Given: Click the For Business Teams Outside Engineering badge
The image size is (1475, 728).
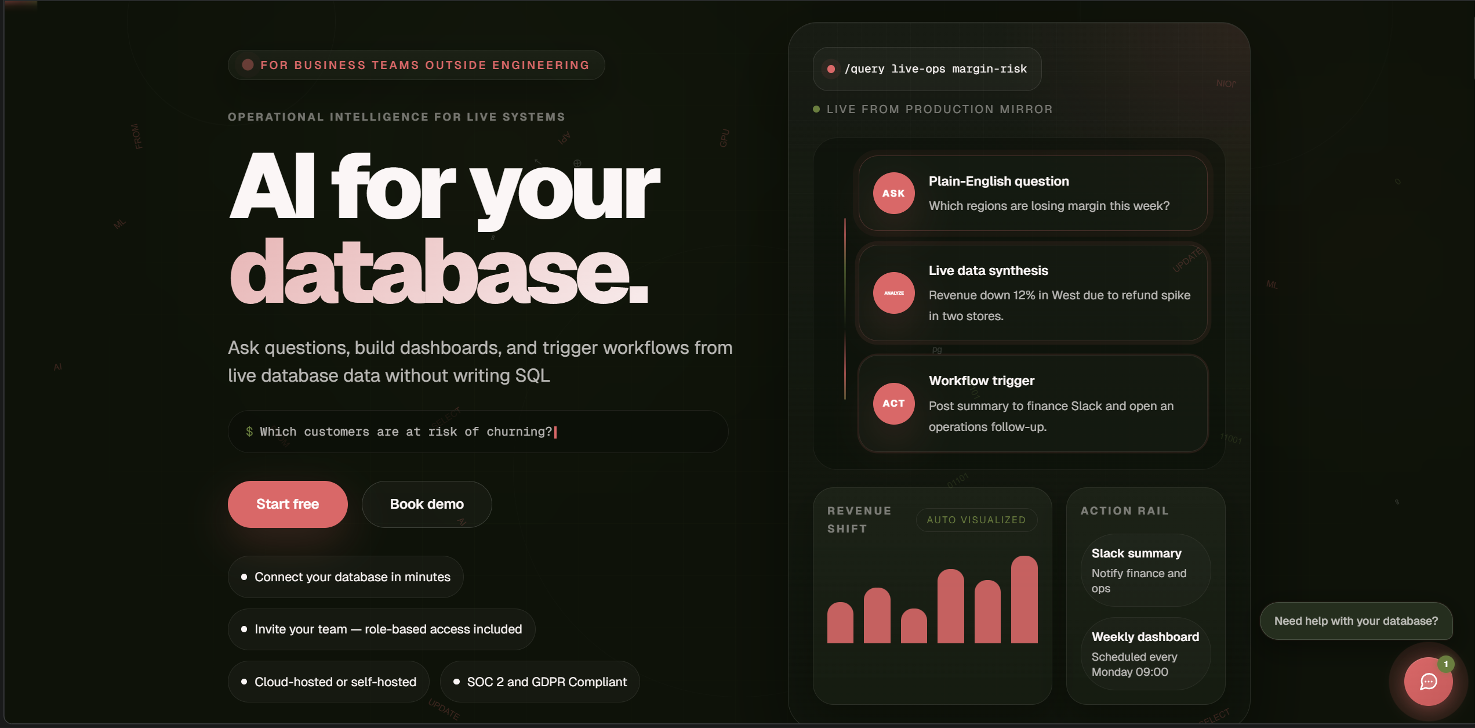Looking at the screenshot, I should (x=416, y=65).
